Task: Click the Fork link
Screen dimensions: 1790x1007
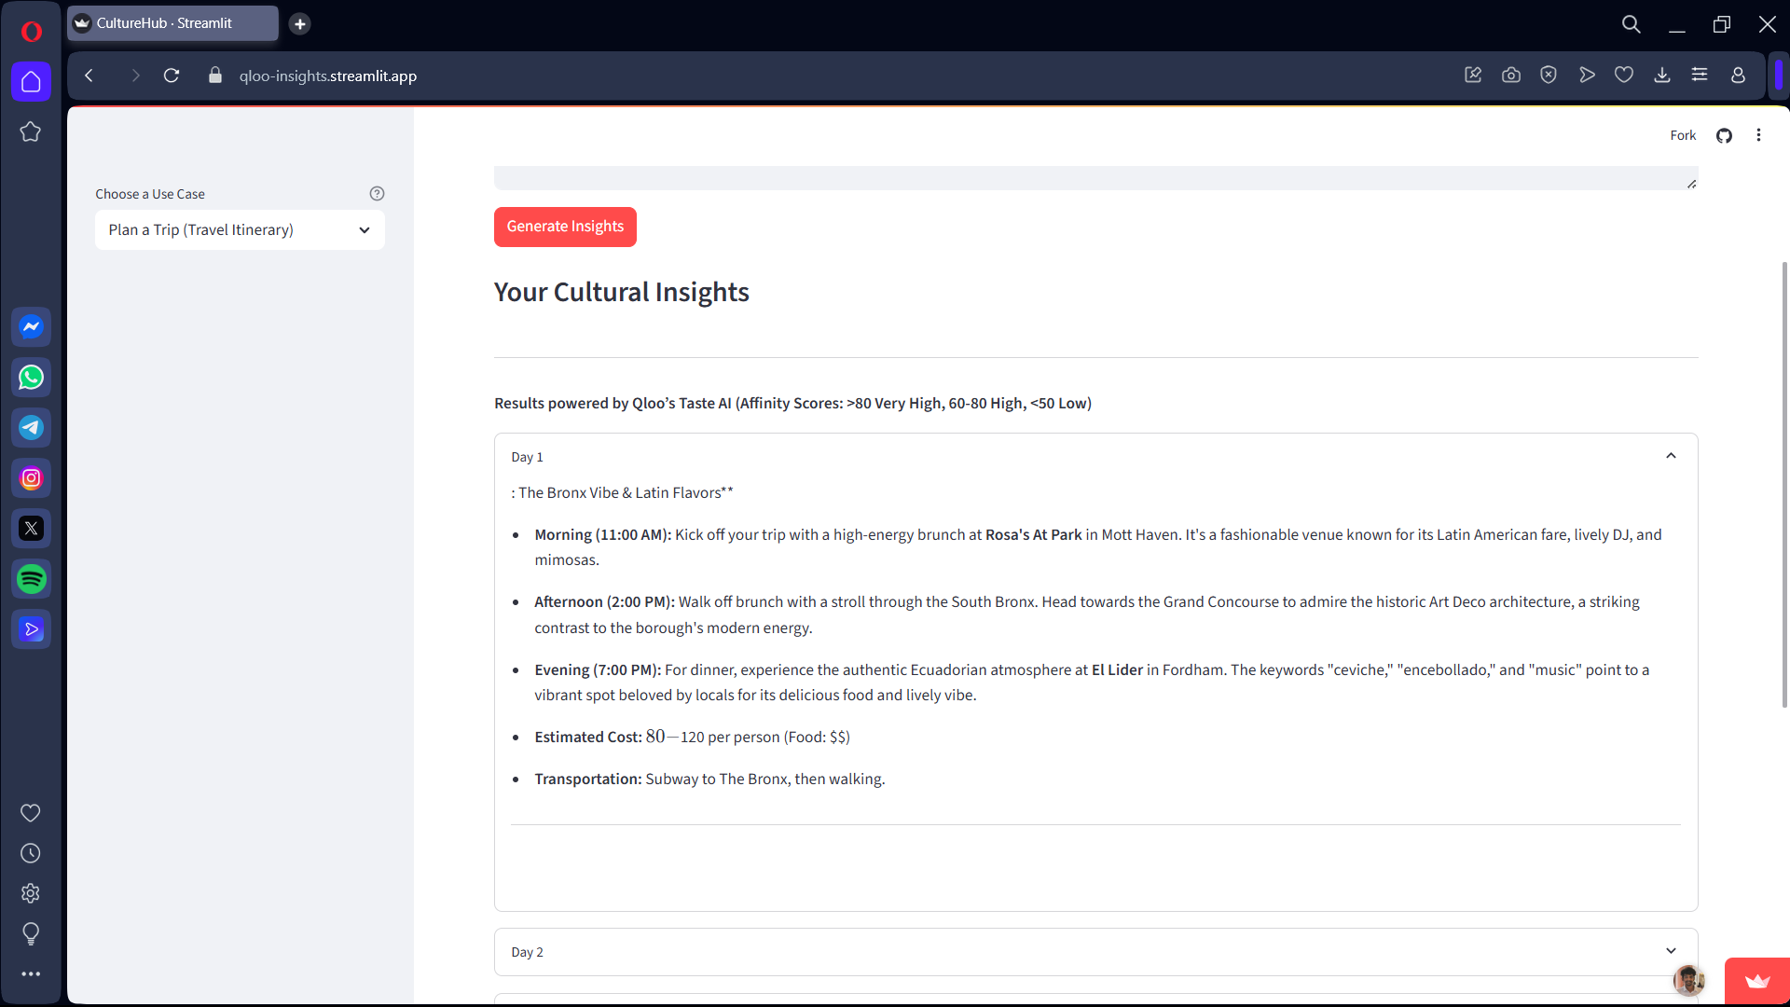Action: [x=1682, y=136]
